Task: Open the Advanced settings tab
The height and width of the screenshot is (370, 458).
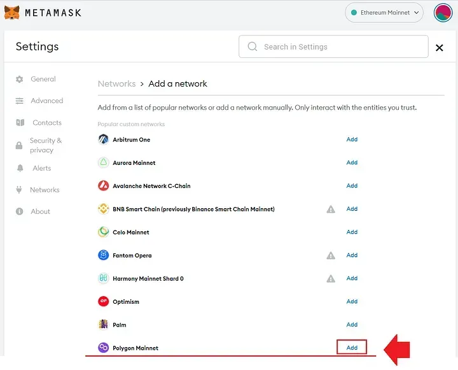Action: 46,101
